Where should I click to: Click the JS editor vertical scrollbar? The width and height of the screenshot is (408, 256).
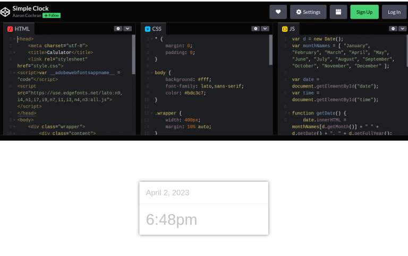[407, 51]
